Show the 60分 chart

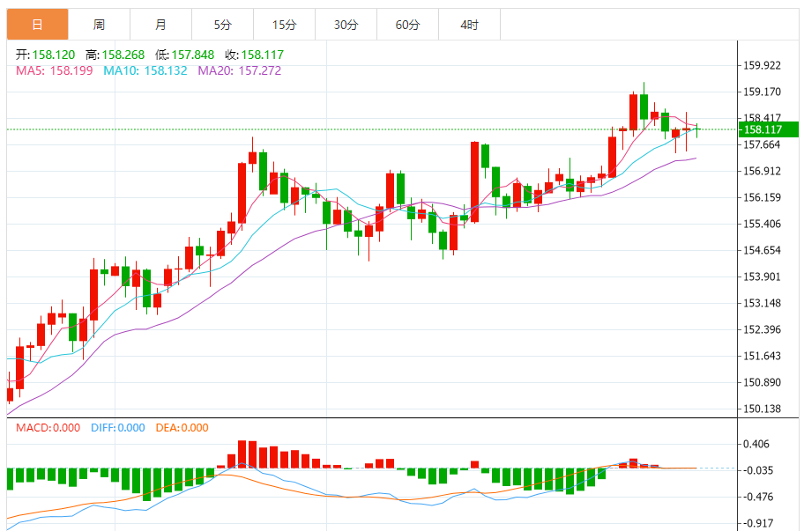pyautogui.click(x=407, y=25)
